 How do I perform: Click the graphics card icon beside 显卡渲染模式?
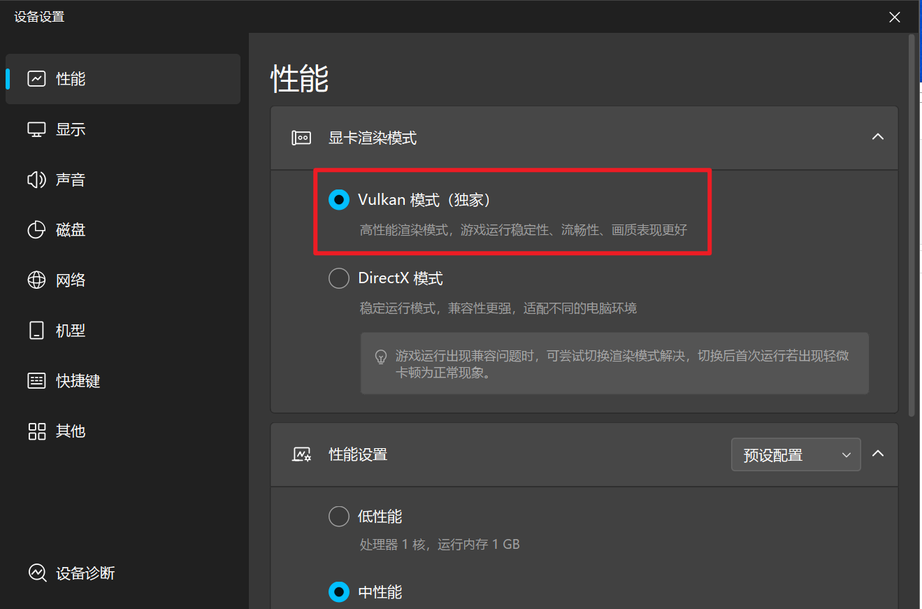(301, 138)
